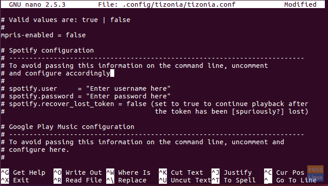Select the ^O Write Out shortcut
Image resolution: width=328 pixels, height=186 pixels.
pyautogui.click(x=77, y=173)
